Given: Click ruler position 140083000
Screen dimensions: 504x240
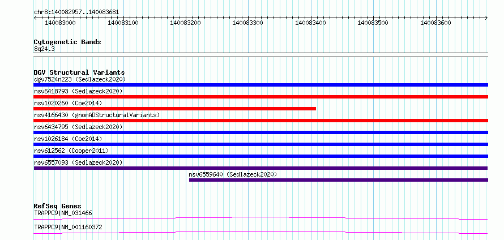Looking at the screenshot, I should [61, 23].
